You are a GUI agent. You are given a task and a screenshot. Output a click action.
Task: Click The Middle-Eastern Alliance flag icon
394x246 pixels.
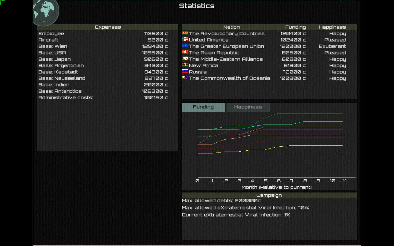coord(185,59)
